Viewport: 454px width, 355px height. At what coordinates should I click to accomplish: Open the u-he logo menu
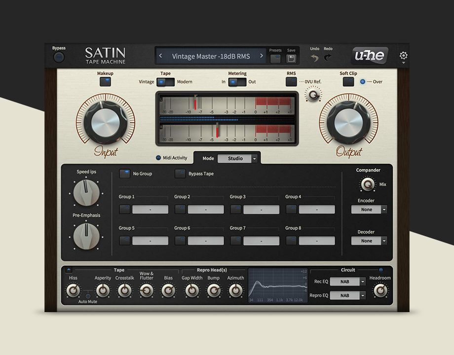click(370, 55)
